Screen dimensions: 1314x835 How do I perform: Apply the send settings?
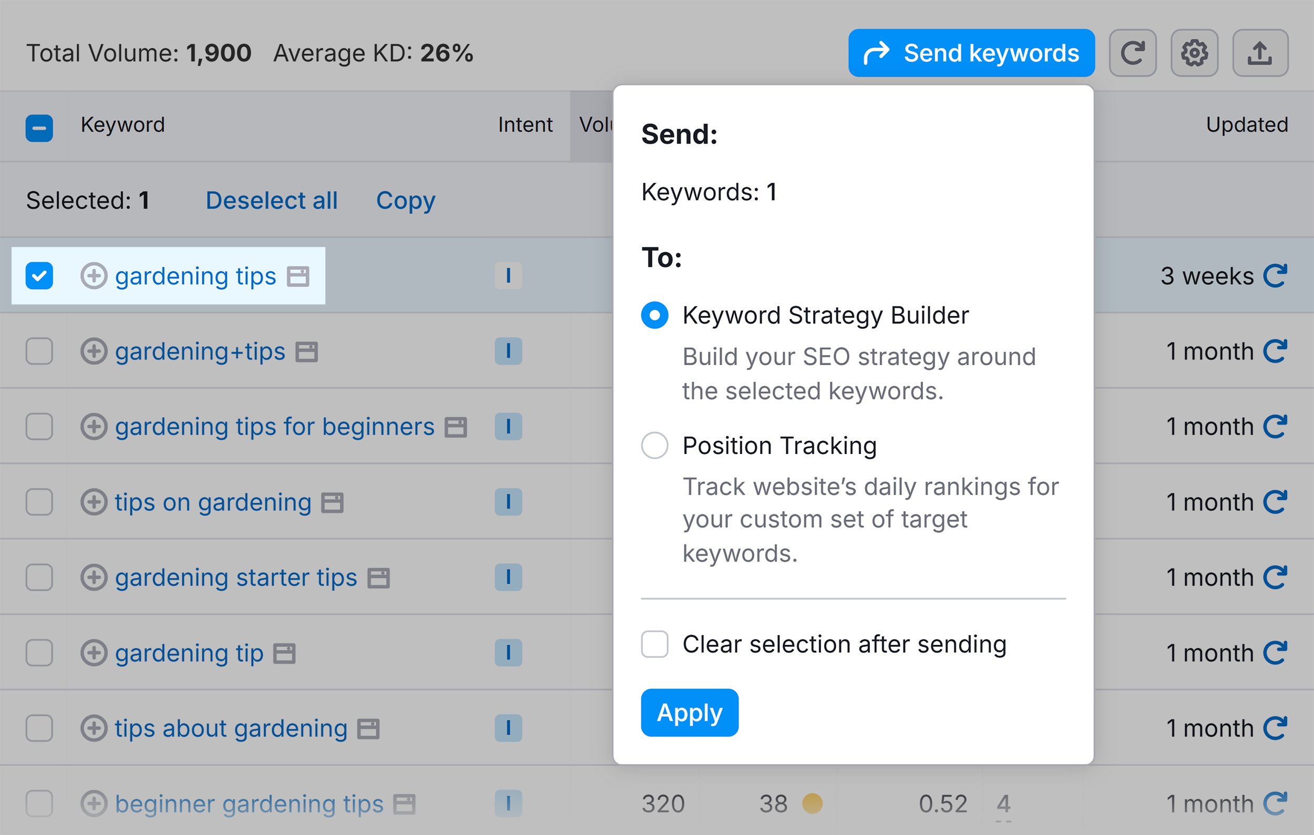point(689,712)
